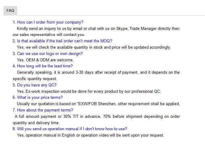Click question 1 about ordering from company
The width and height of the screenshot is (205, 145).
[x=48, y=22]
